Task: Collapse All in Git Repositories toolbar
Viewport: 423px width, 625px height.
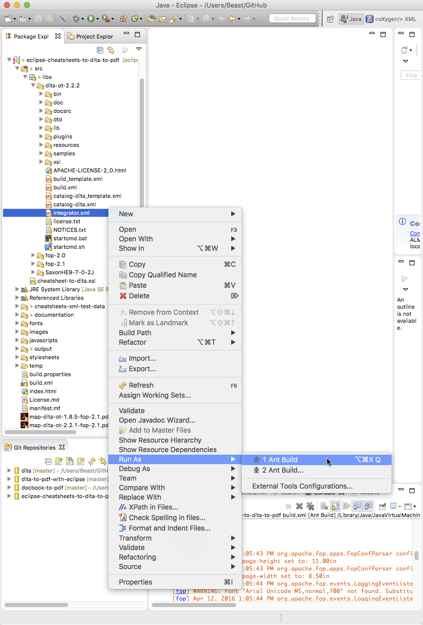Action: point(48,461)
